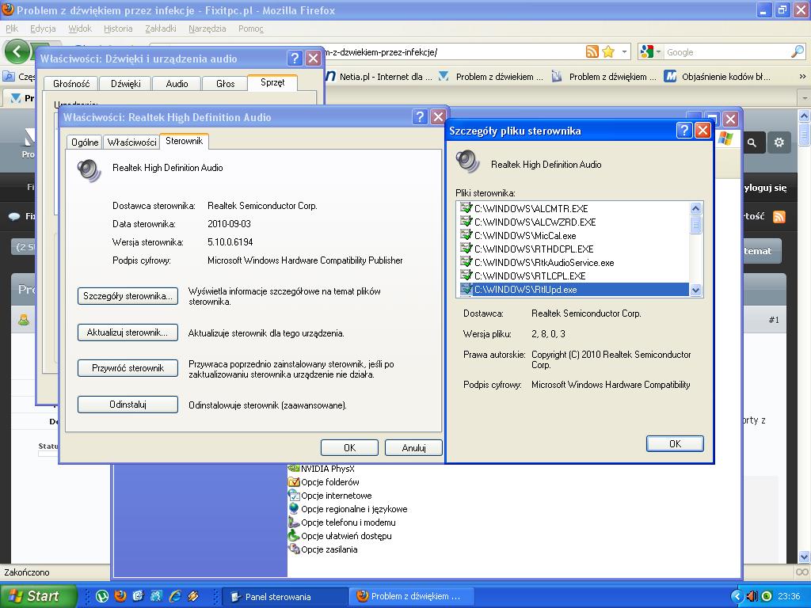
Task: Click the Firefox page scrollbar down arrow
Action: [805, 557]
